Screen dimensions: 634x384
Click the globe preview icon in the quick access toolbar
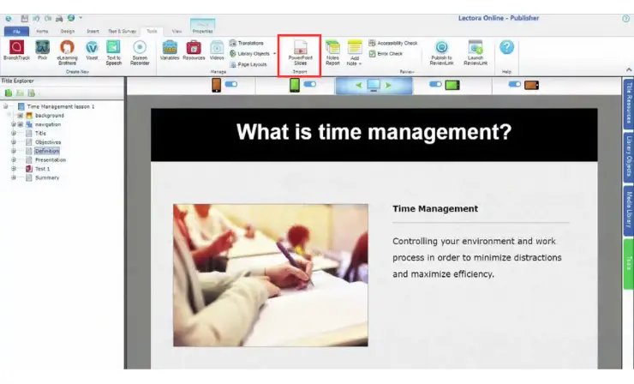coord(71,18)
